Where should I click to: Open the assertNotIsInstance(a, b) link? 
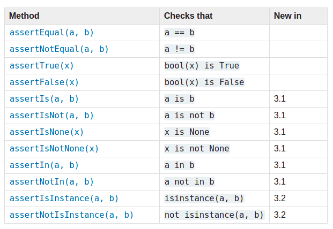71,215
